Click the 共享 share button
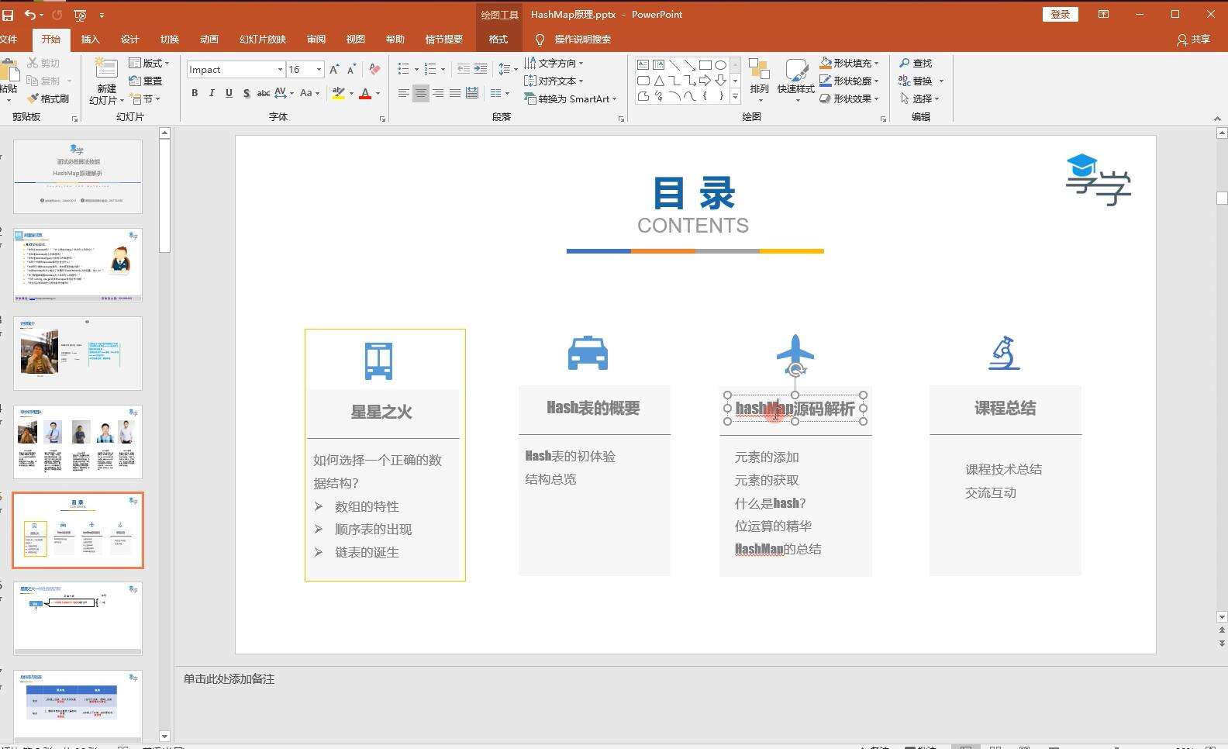Screen dimensions: 1228x749 tap(1193, 40)
